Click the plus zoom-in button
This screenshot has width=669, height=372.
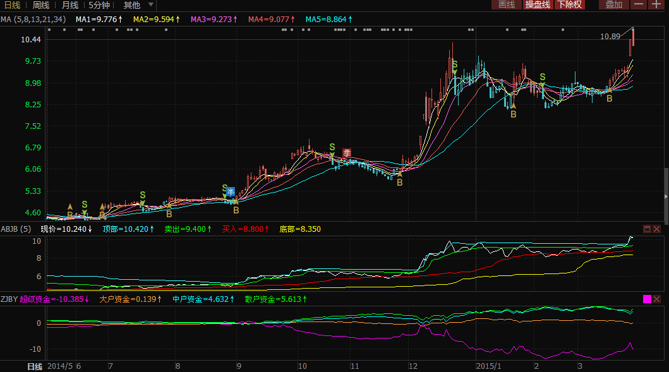(658, 5)
